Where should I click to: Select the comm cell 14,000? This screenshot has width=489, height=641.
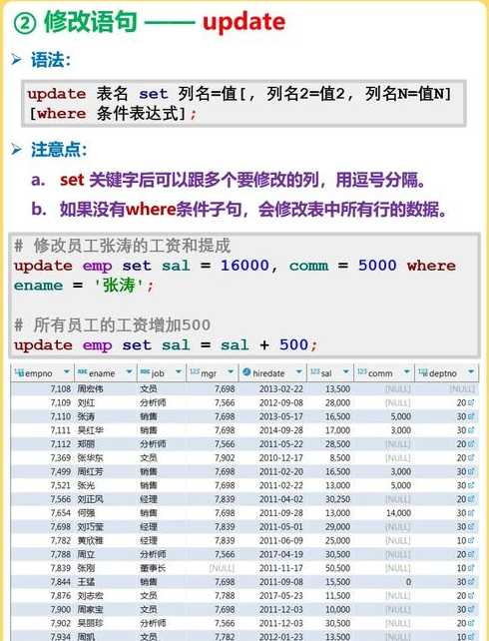coord(399,513)
